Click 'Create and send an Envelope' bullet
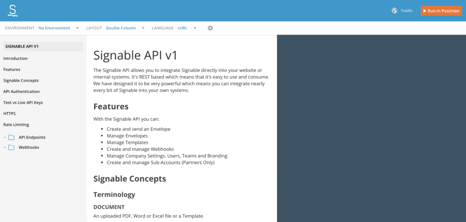This screenshot has width=466, height=222. (138, 129)
